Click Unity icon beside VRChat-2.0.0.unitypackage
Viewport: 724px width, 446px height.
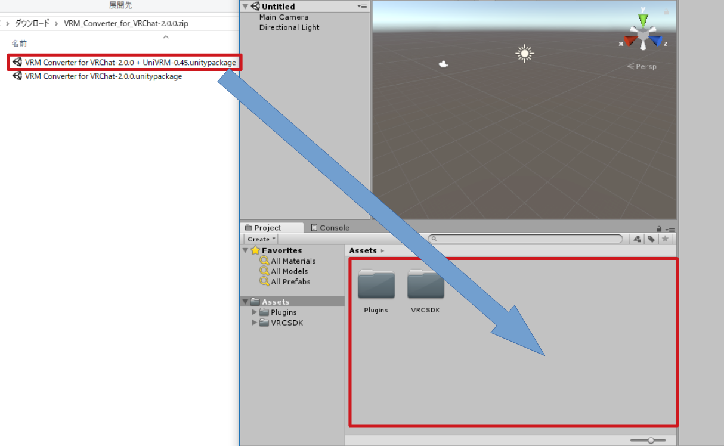coord(17,76)
